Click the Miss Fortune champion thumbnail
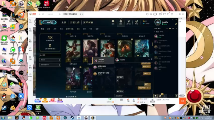The width and height of the screenshot is (214, 120). coord(108,48)
